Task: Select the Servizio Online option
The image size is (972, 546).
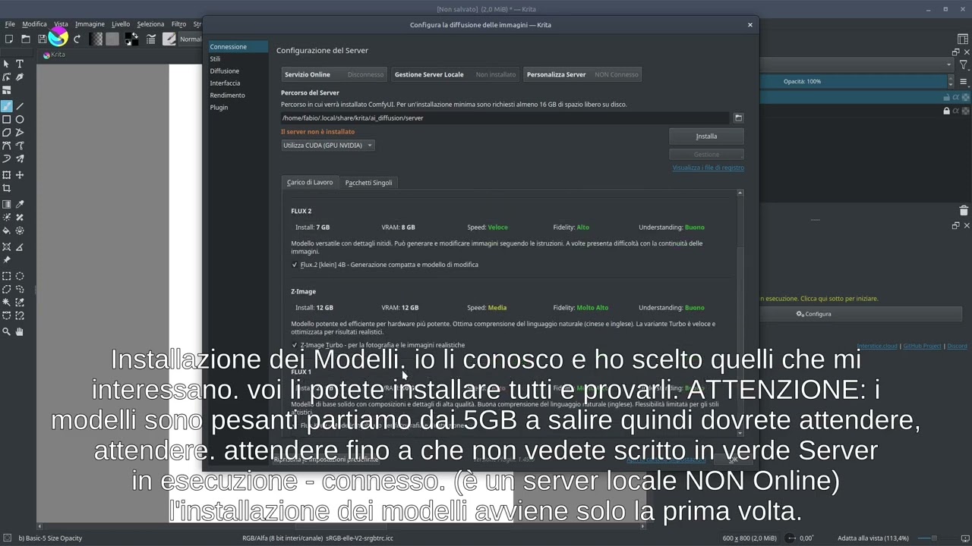Action: click(x=334, y=74)
